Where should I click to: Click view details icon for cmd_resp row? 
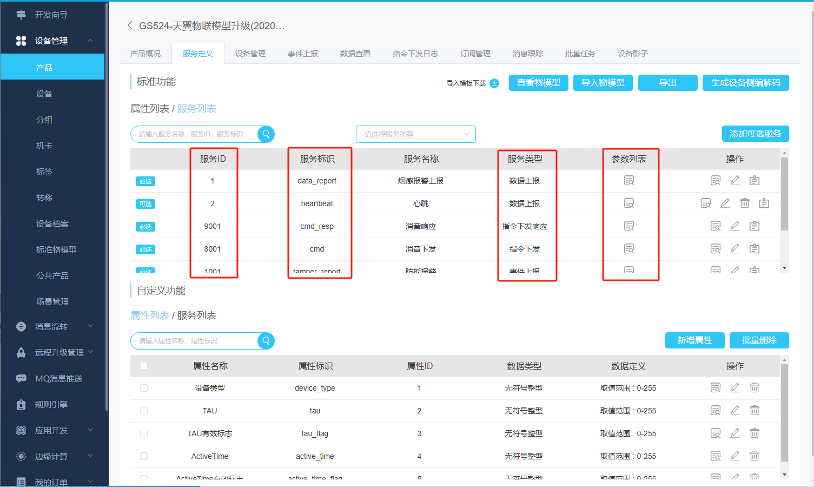pyautogui.click(x=716, y=226)
